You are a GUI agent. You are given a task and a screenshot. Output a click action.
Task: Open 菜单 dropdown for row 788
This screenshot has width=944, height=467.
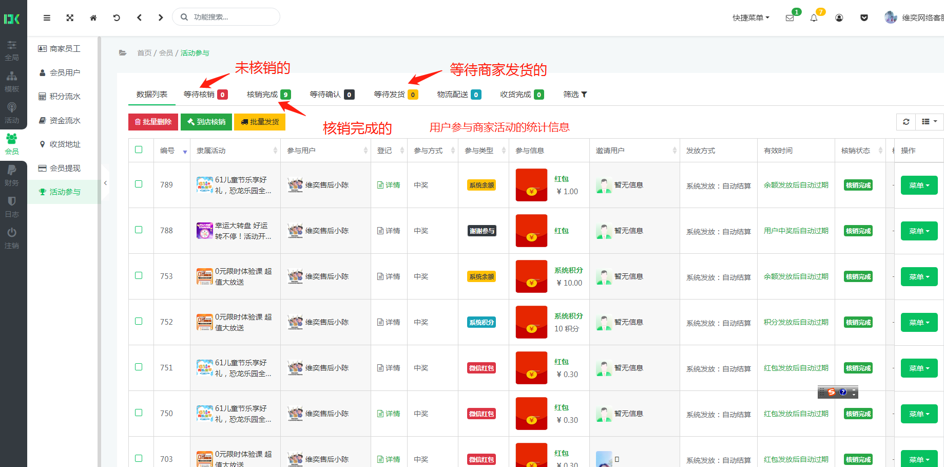919,231
